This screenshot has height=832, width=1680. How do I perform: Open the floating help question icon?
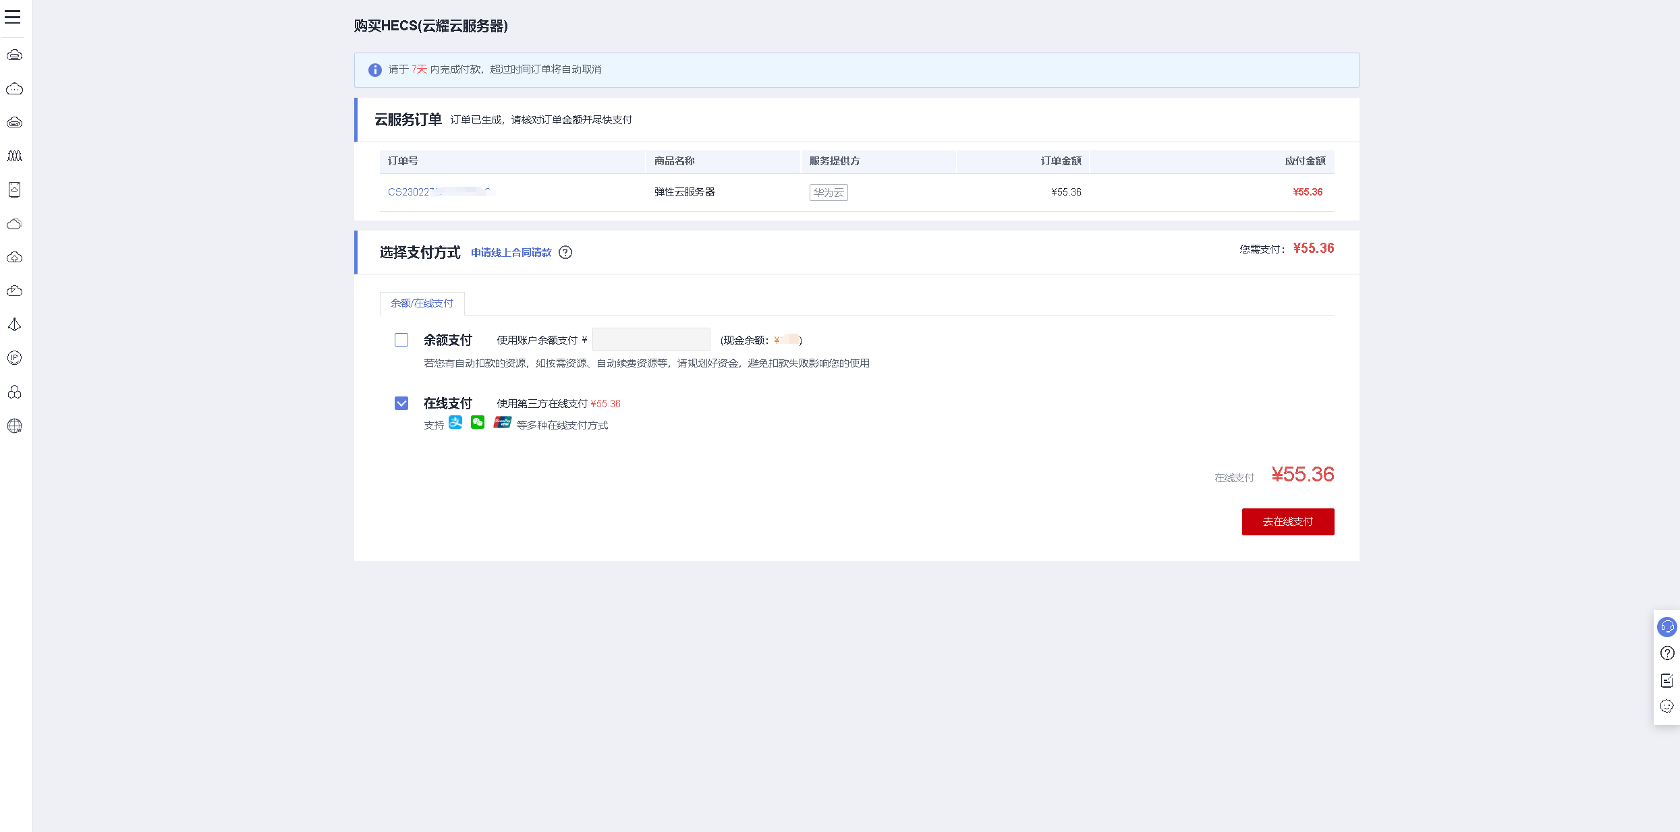(x=1667, y=653)
